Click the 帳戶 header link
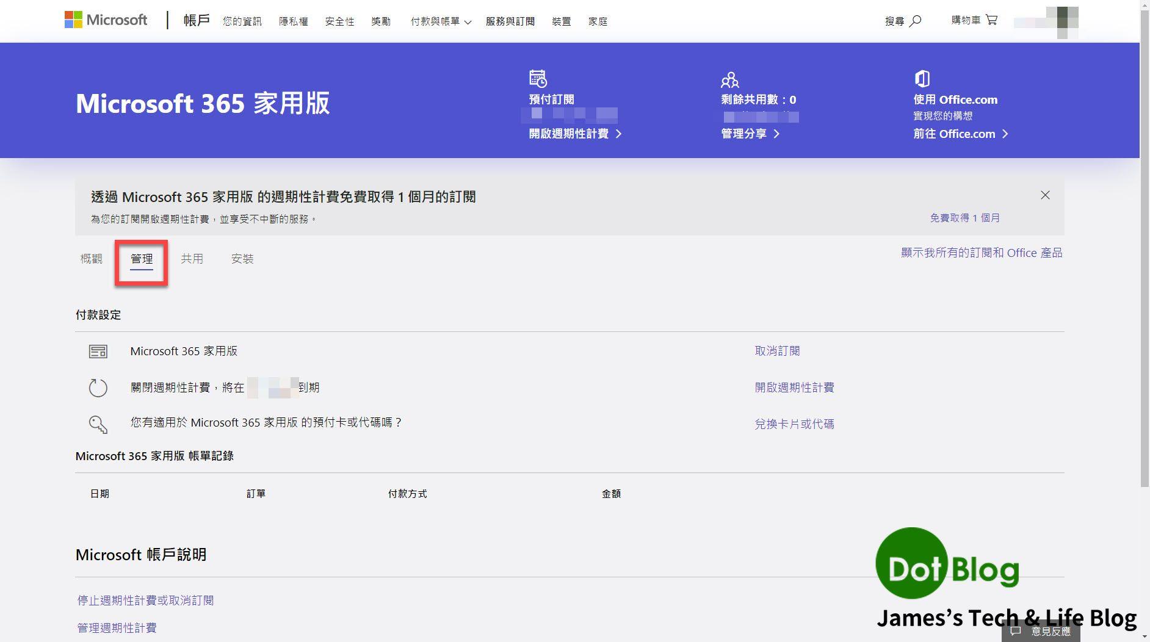The image size is (1150, 642). tap(197, 20)
